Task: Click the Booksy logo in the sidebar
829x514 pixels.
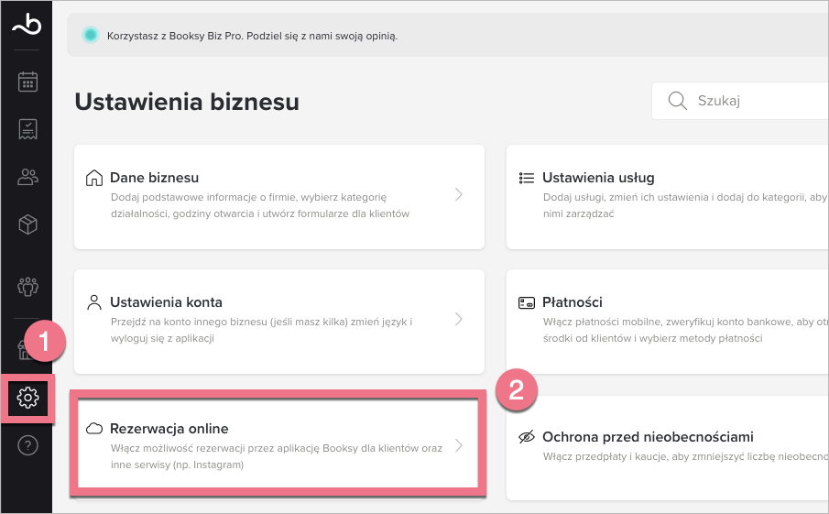Action: 27,27
